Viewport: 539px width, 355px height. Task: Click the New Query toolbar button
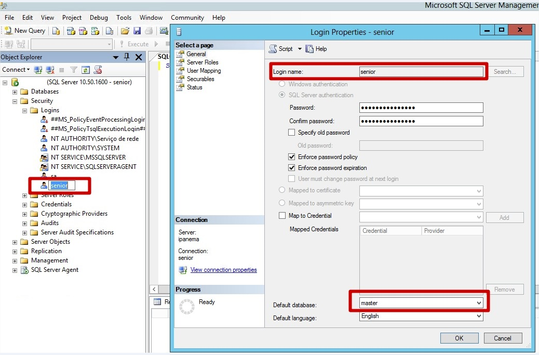[x=25, y=31]
